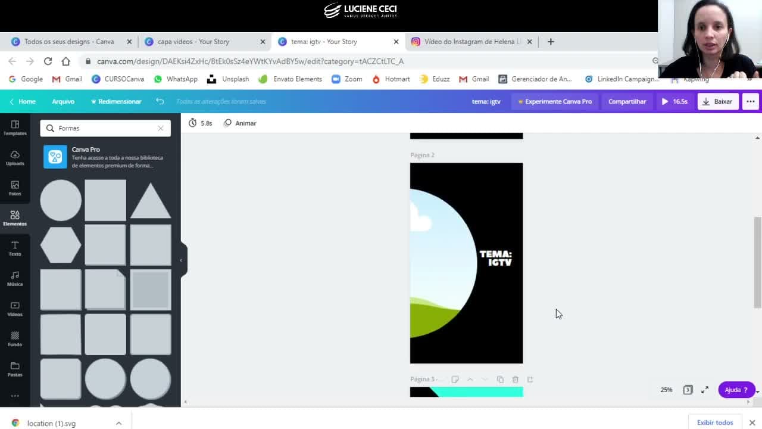Screen dimensions: 762x429
Task: Open the Redimensionar option
Action: point(116,101)
